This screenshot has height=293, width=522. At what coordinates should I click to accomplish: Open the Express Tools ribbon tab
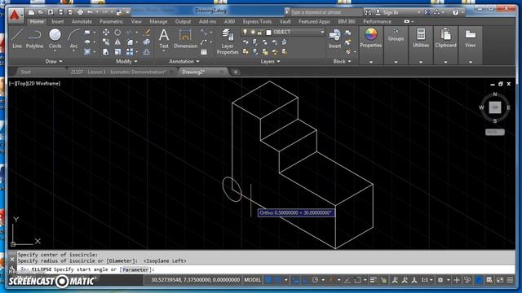(257, 22)
